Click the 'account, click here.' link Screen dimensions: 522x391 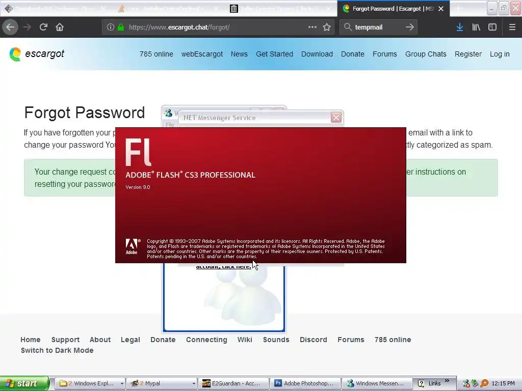223,267
